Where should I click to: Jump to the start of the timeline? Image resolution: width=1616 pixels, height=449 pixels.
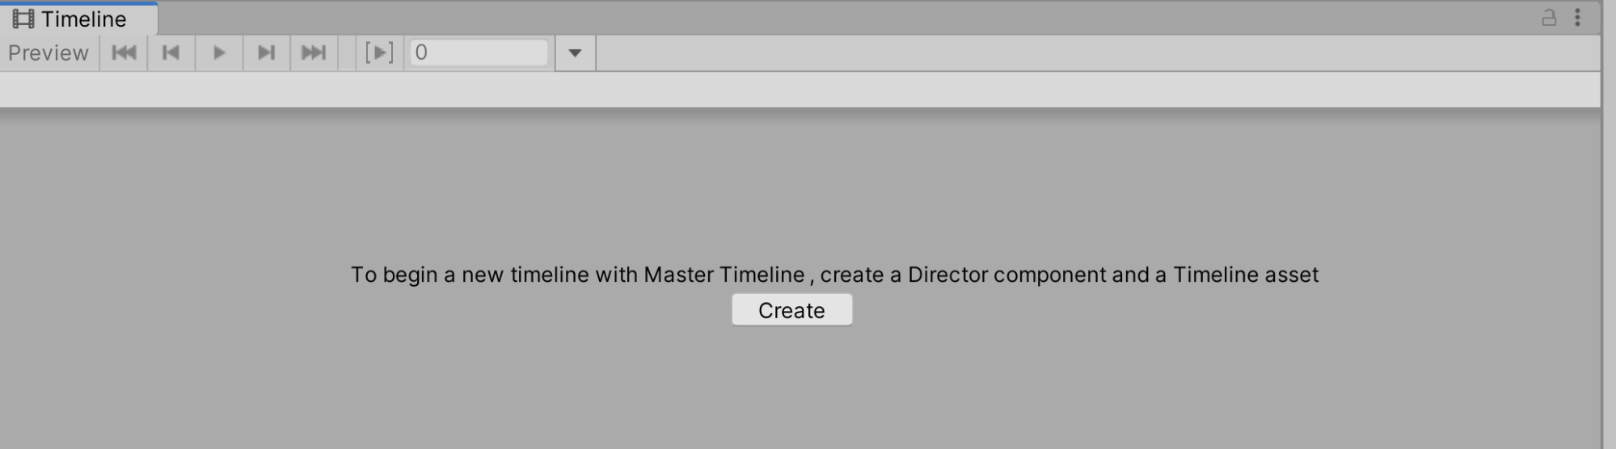[124, 53]
